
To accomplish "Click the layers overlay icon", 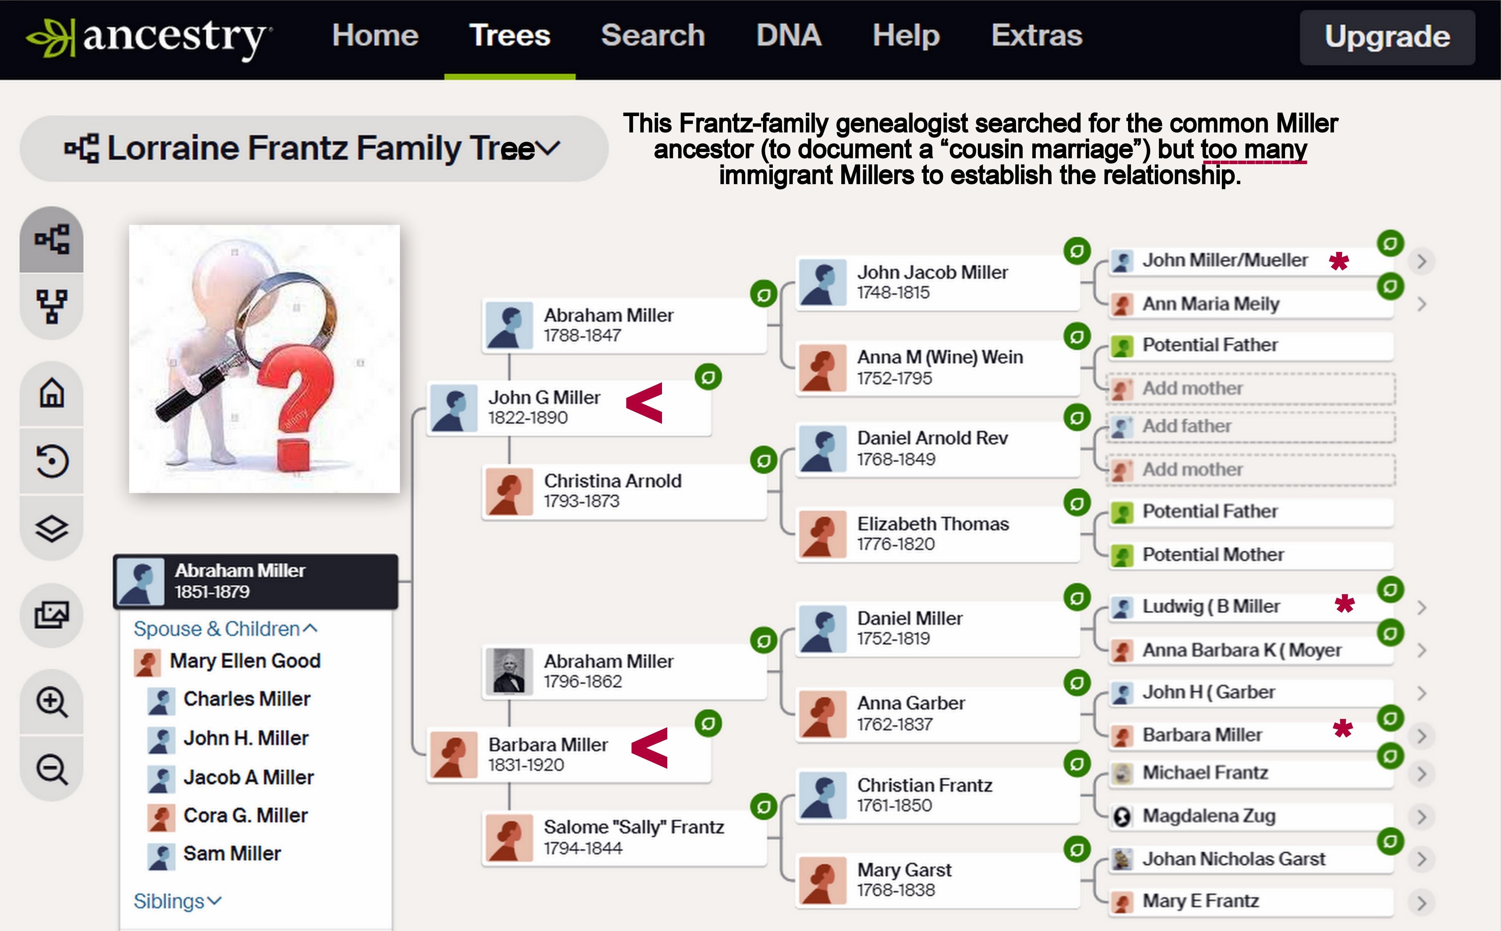I will [x=52, y=528].
